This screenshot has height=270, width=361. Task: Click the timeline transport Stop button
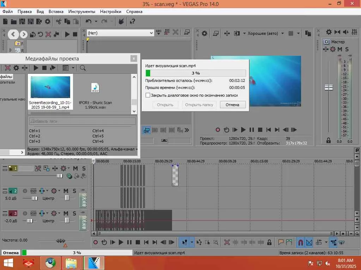(138, 242)
